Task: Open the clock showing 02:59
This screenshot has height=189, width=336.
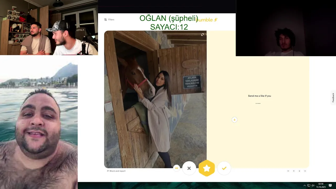Action: (321, 185)
